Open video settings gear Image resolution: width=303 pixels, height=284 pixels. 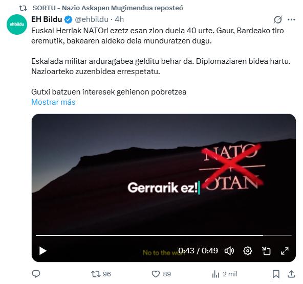click(248, 251)
